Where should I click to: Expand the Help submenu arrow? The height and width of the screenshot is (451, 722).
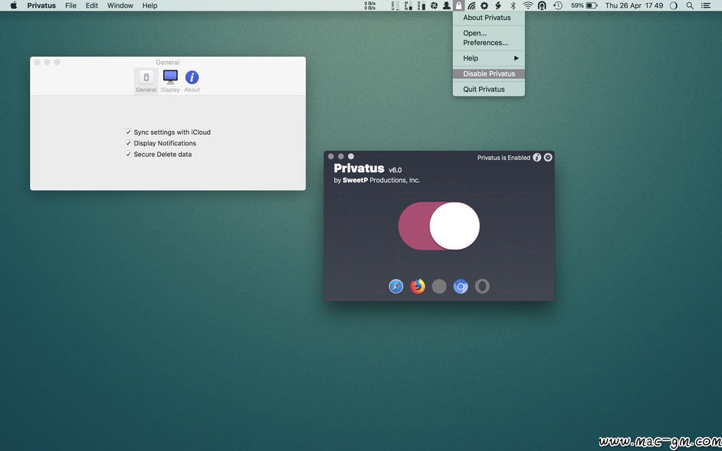point(516,58)
